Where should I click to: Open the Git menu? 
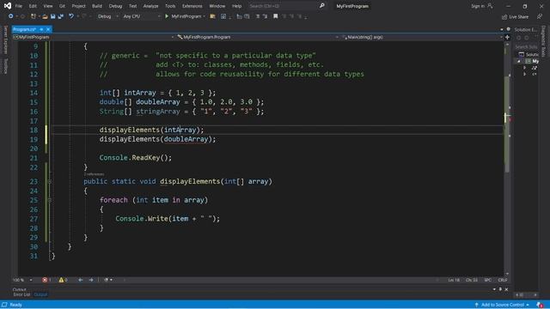tap(62, 6)
